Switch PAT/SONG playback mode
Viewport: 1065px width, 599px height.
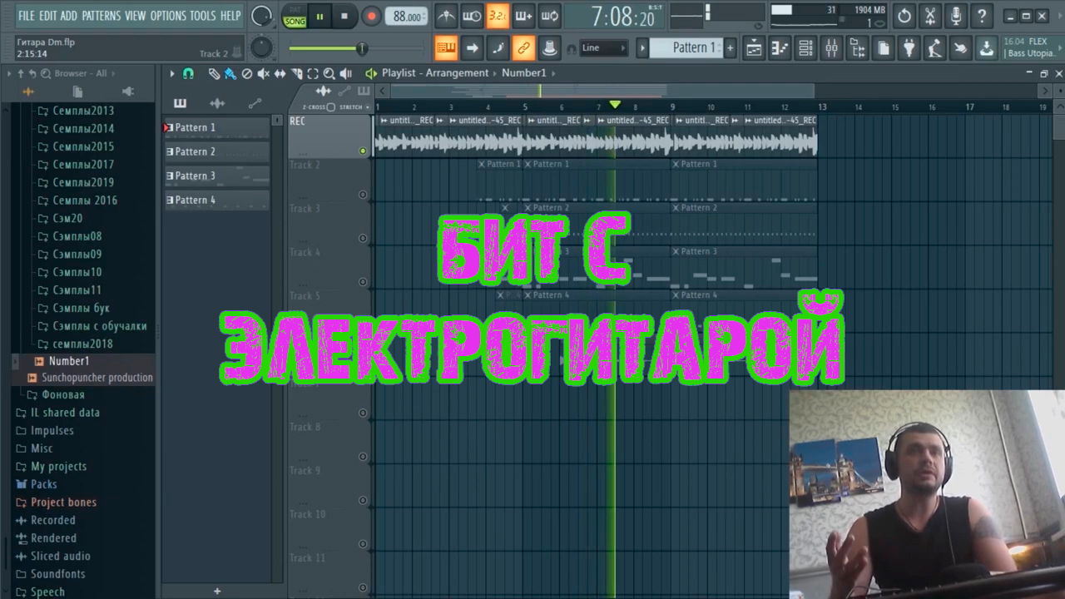[x=294, y=16]
